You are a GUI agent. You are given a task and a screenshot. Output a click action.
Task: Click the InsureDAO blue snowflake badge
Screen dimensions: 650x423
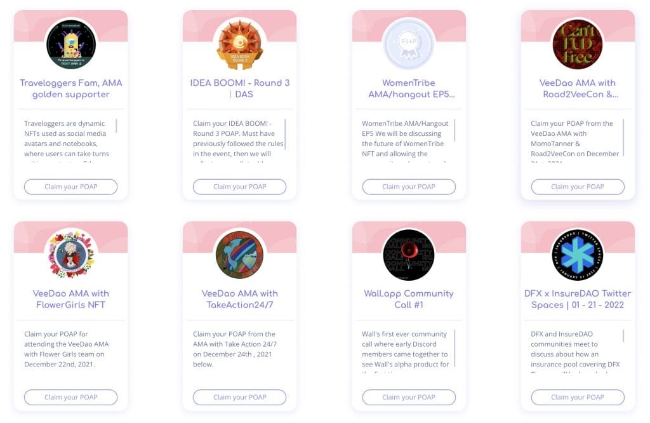coord(578,255)
